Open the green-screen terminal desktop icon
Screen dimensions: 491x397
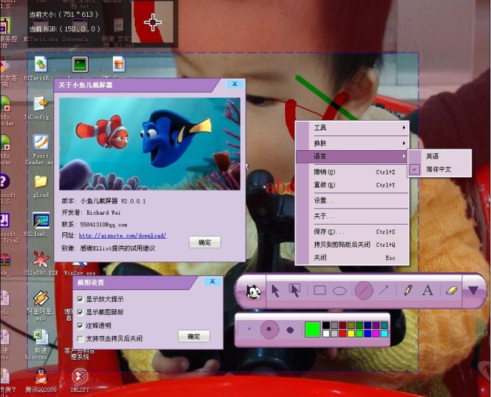pyautogui.click(x=80, y=64)
